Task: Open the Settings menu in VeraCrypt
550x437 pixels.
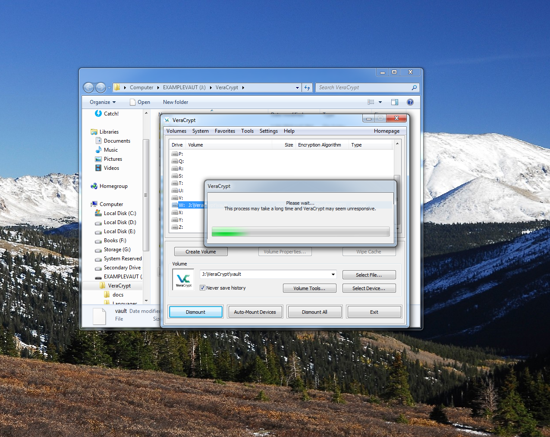Action: [268, 131]
